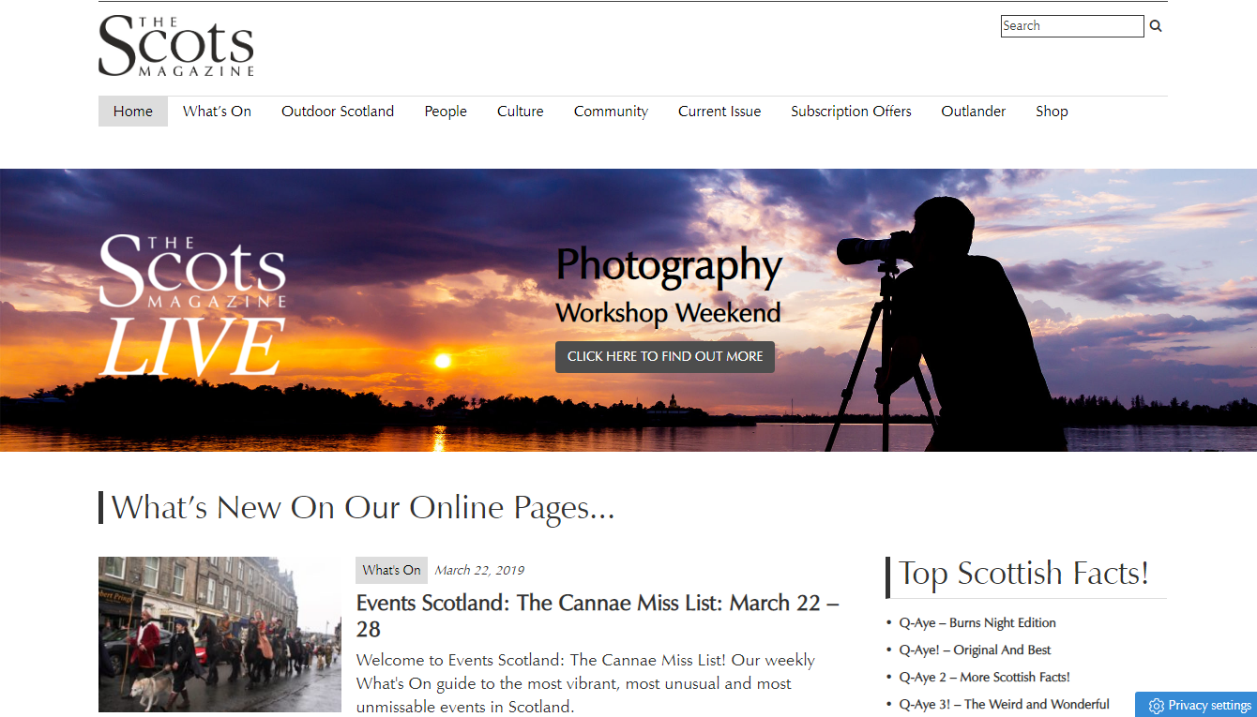
Task: Open the Home menu item
Action: coord(133,112)
